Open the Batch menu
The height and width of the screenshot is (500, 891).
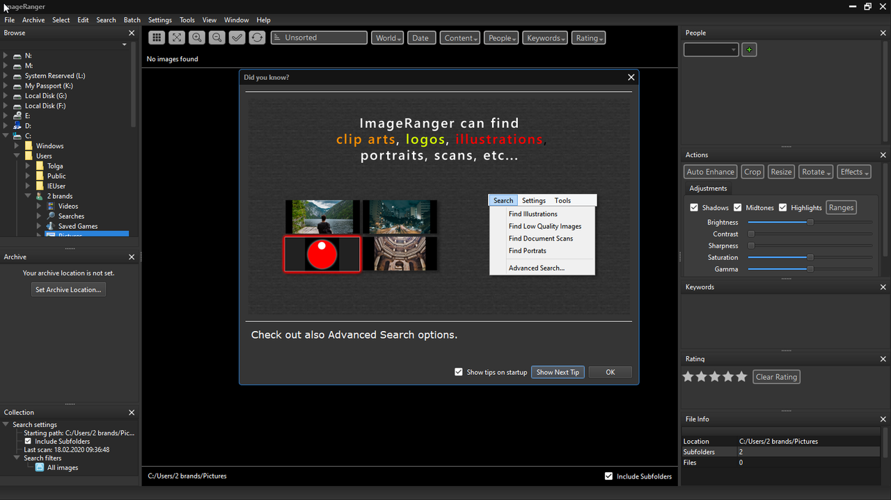[132, 20]
